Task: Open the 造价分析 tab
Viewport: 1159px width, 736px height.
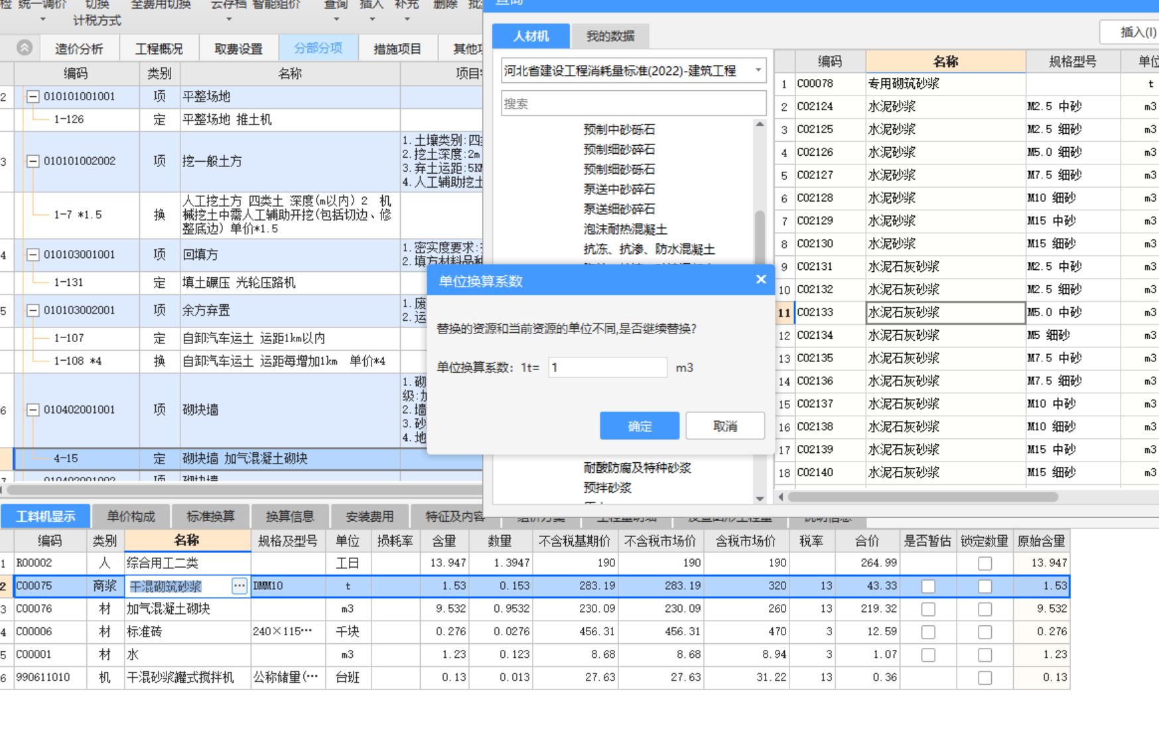Action: tap(79, 48)
